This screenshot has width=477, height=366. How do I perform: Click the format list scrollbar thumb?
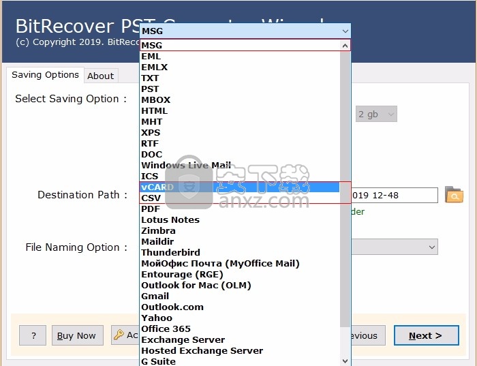(345, 189)
